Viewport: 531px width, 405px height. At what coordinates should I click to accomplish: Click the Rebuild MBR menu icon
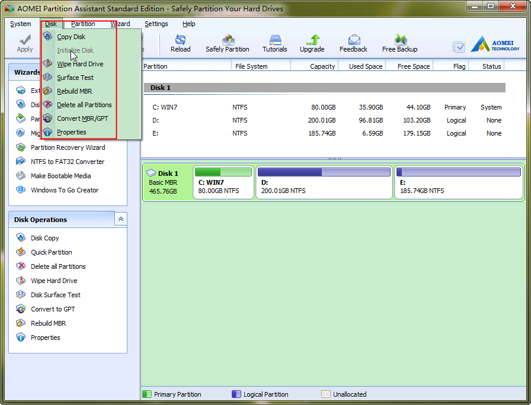(x=48, y=91)
